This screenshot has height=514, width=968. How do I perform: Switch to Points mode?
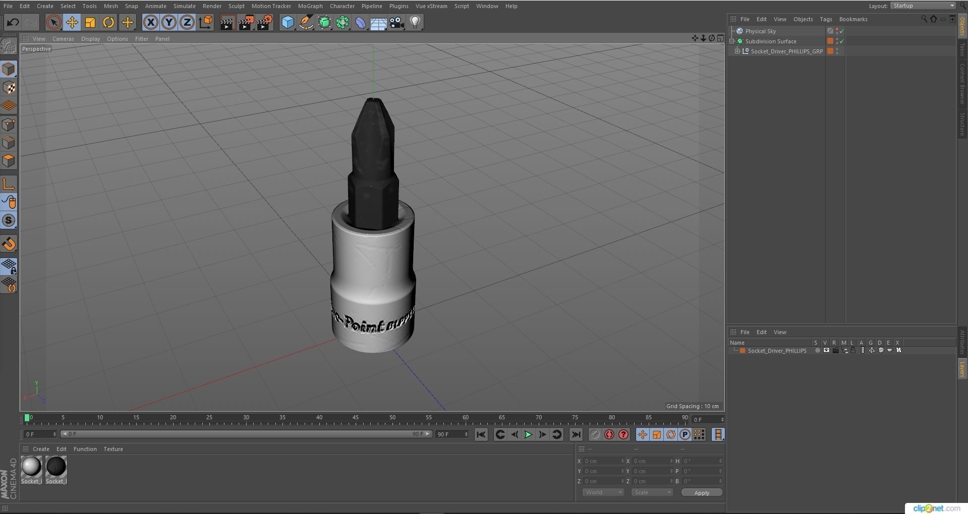tap(9, 124)
